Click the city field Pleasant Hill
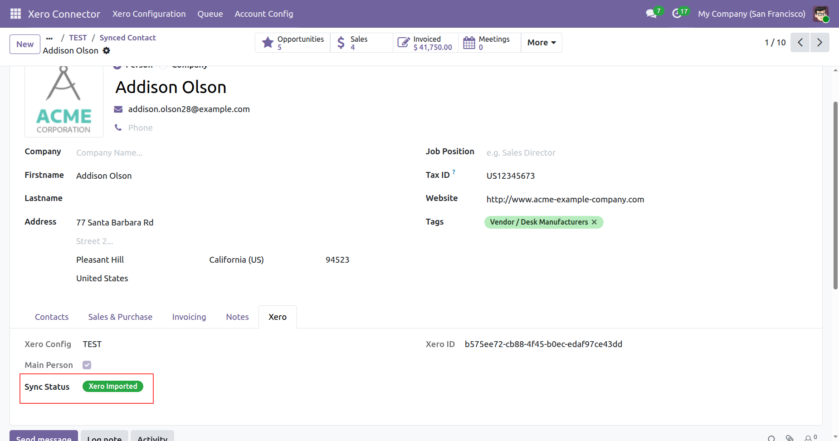Viewport: 839px width, 441px height. point(100,260)
